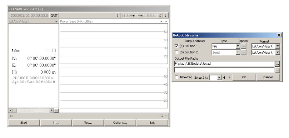Enable the Time-Tag checkbox
289x138 pixels.
pyautogui.click(x=176, y=78)
